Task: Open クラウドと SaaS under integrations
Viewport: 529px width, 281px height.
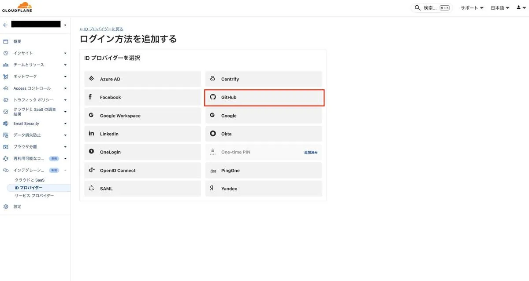Action: pos(30,180)
